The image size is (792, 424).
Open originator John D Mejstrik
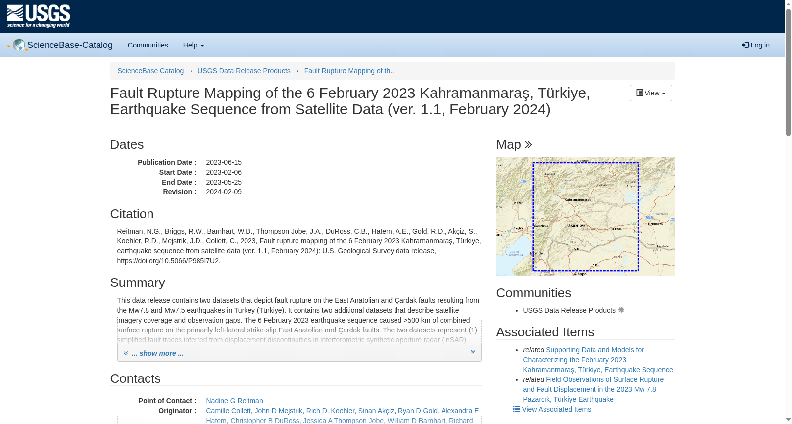coord(278,411)
